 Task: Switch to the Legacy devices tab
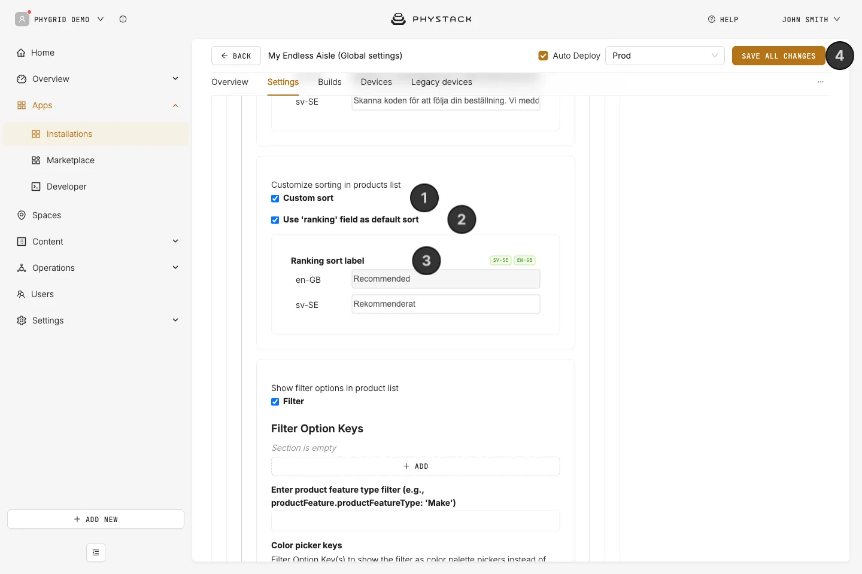point(442,82)
